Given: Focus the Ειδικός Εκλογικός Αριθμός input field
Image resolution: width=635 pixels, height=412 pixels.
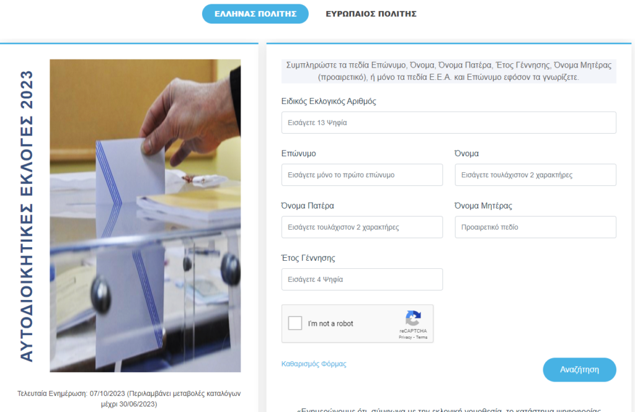Looking at the screenshot, I should coord(449,123).
